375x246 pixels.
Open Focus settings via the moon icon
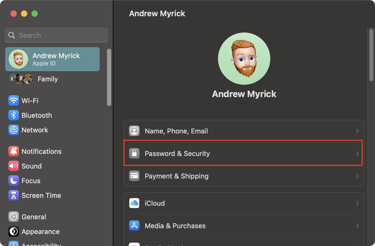(13, 181)
